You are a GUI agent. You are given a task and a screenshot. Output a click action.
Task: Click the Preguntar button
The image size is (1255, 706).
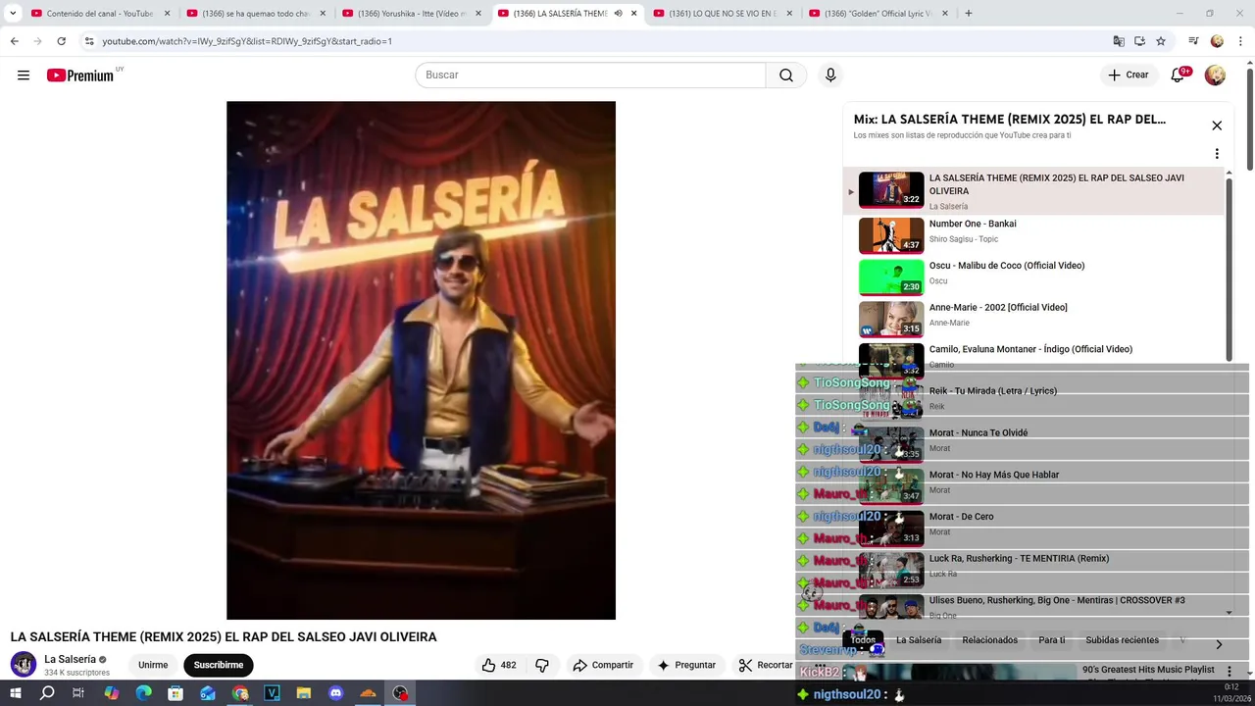(x=686, y=665)
